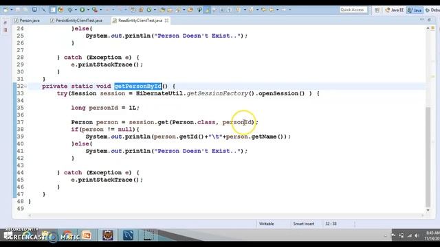
Task: Open the Eclipse icon in the taskbar
Action: pos(108,235)
